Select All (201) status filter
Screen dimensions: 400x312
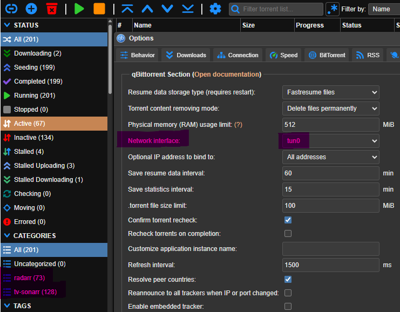click(x=54, y=39)
